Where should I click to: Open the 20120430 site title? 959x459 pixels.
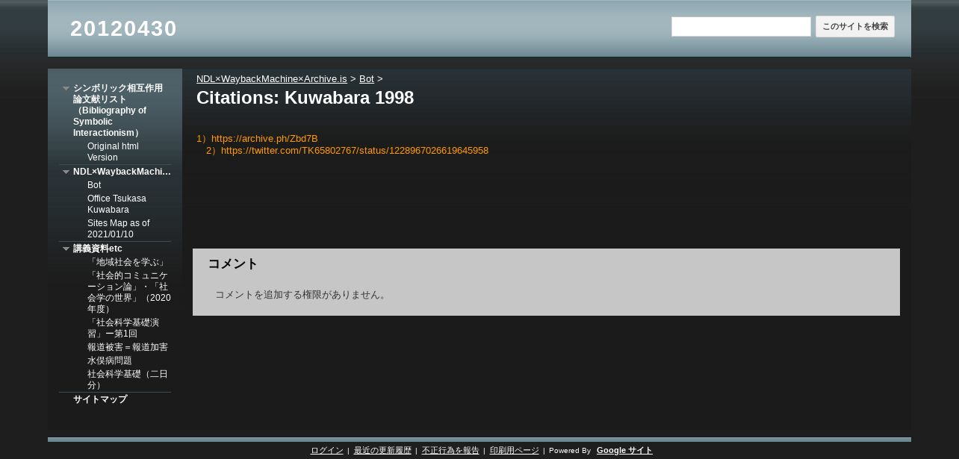[123, 28]
